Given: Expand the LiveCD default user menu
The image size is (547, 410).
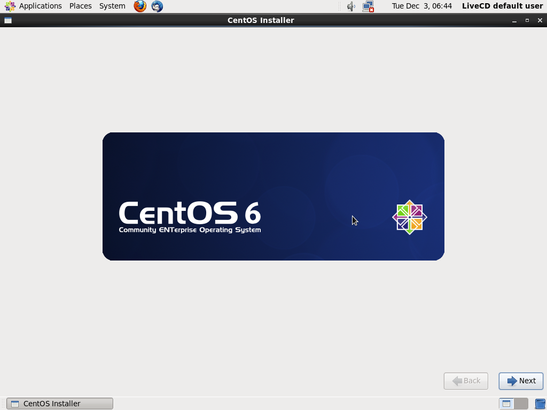Looking at the screenshot, I should click(x=502, y=6).
